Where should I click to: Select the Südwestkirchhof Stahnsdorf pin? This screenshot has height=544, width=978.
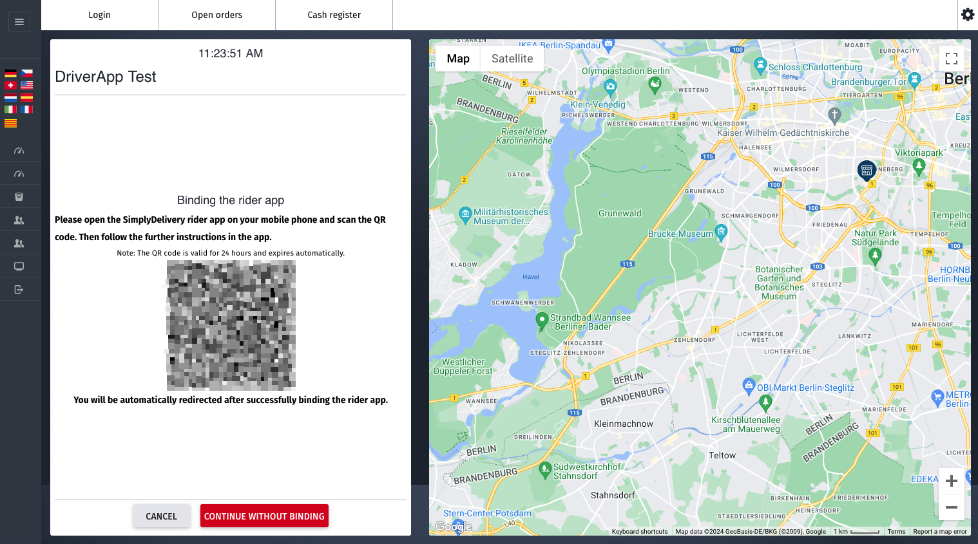[545, 469]
